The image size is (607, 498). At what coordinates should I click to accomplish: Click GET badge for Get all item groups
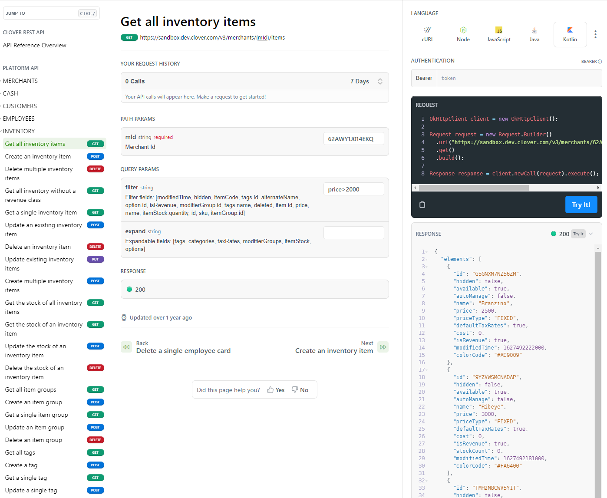click(x=96, y=389)
